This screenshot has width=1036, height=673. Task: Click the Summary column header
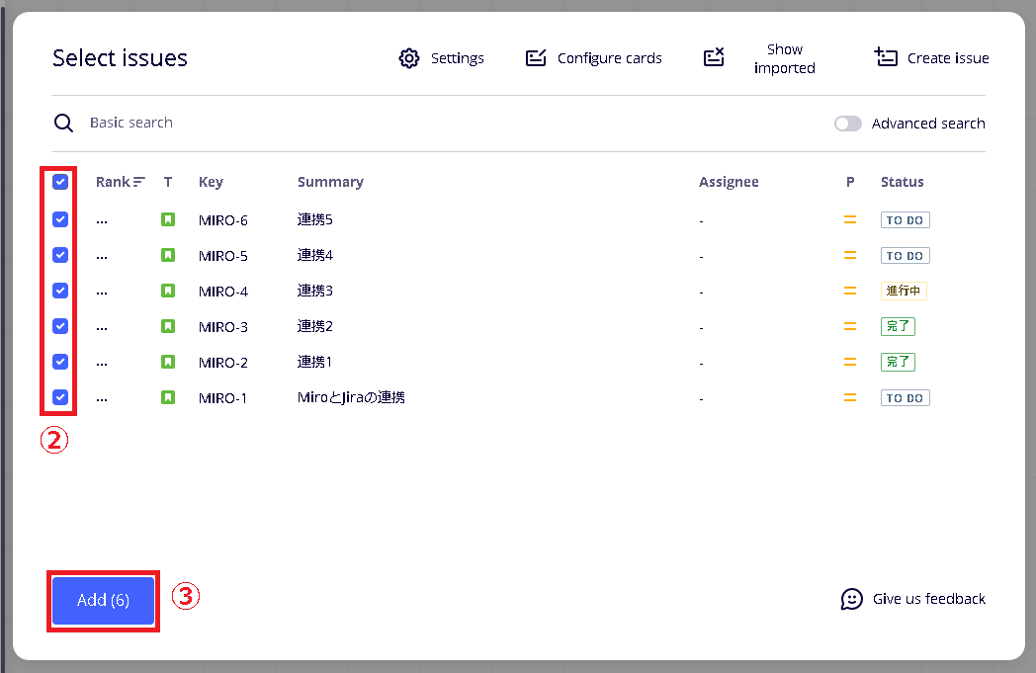(x=330, y=182)
